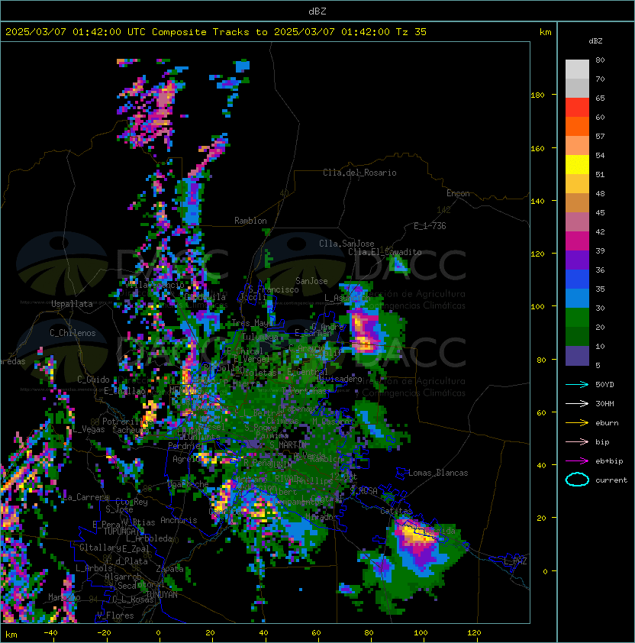This screenshot has width=635, height=643.
Task: Click the 'eburn' legend label
Action: click(x=607, y=423)
